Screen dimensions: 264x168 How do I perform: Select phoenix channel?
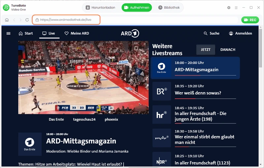pyautogui.click(x=111, y=119)
